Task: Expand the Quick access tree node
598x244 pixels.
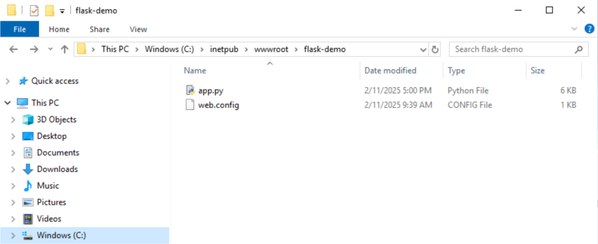Action: coord(8,81)
